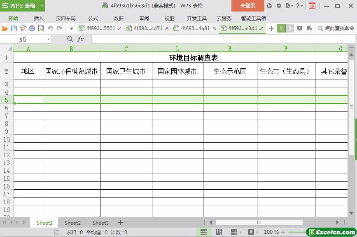Click the vertical scrollbar down arrow
This screenshot has height=237, width=357.
pyautogui.click(x=351, y=214)
